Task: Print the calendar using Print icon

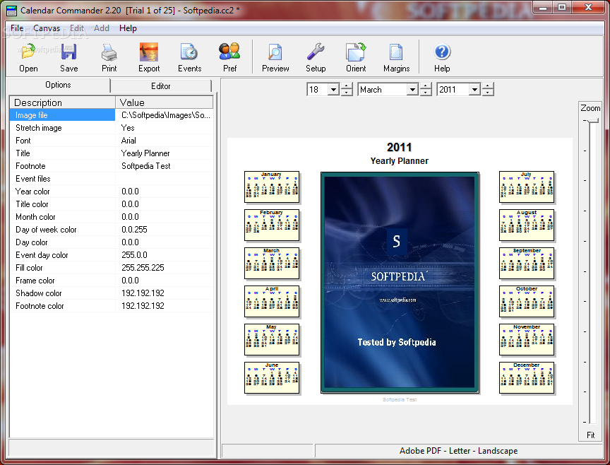Action: pos(109,58)
